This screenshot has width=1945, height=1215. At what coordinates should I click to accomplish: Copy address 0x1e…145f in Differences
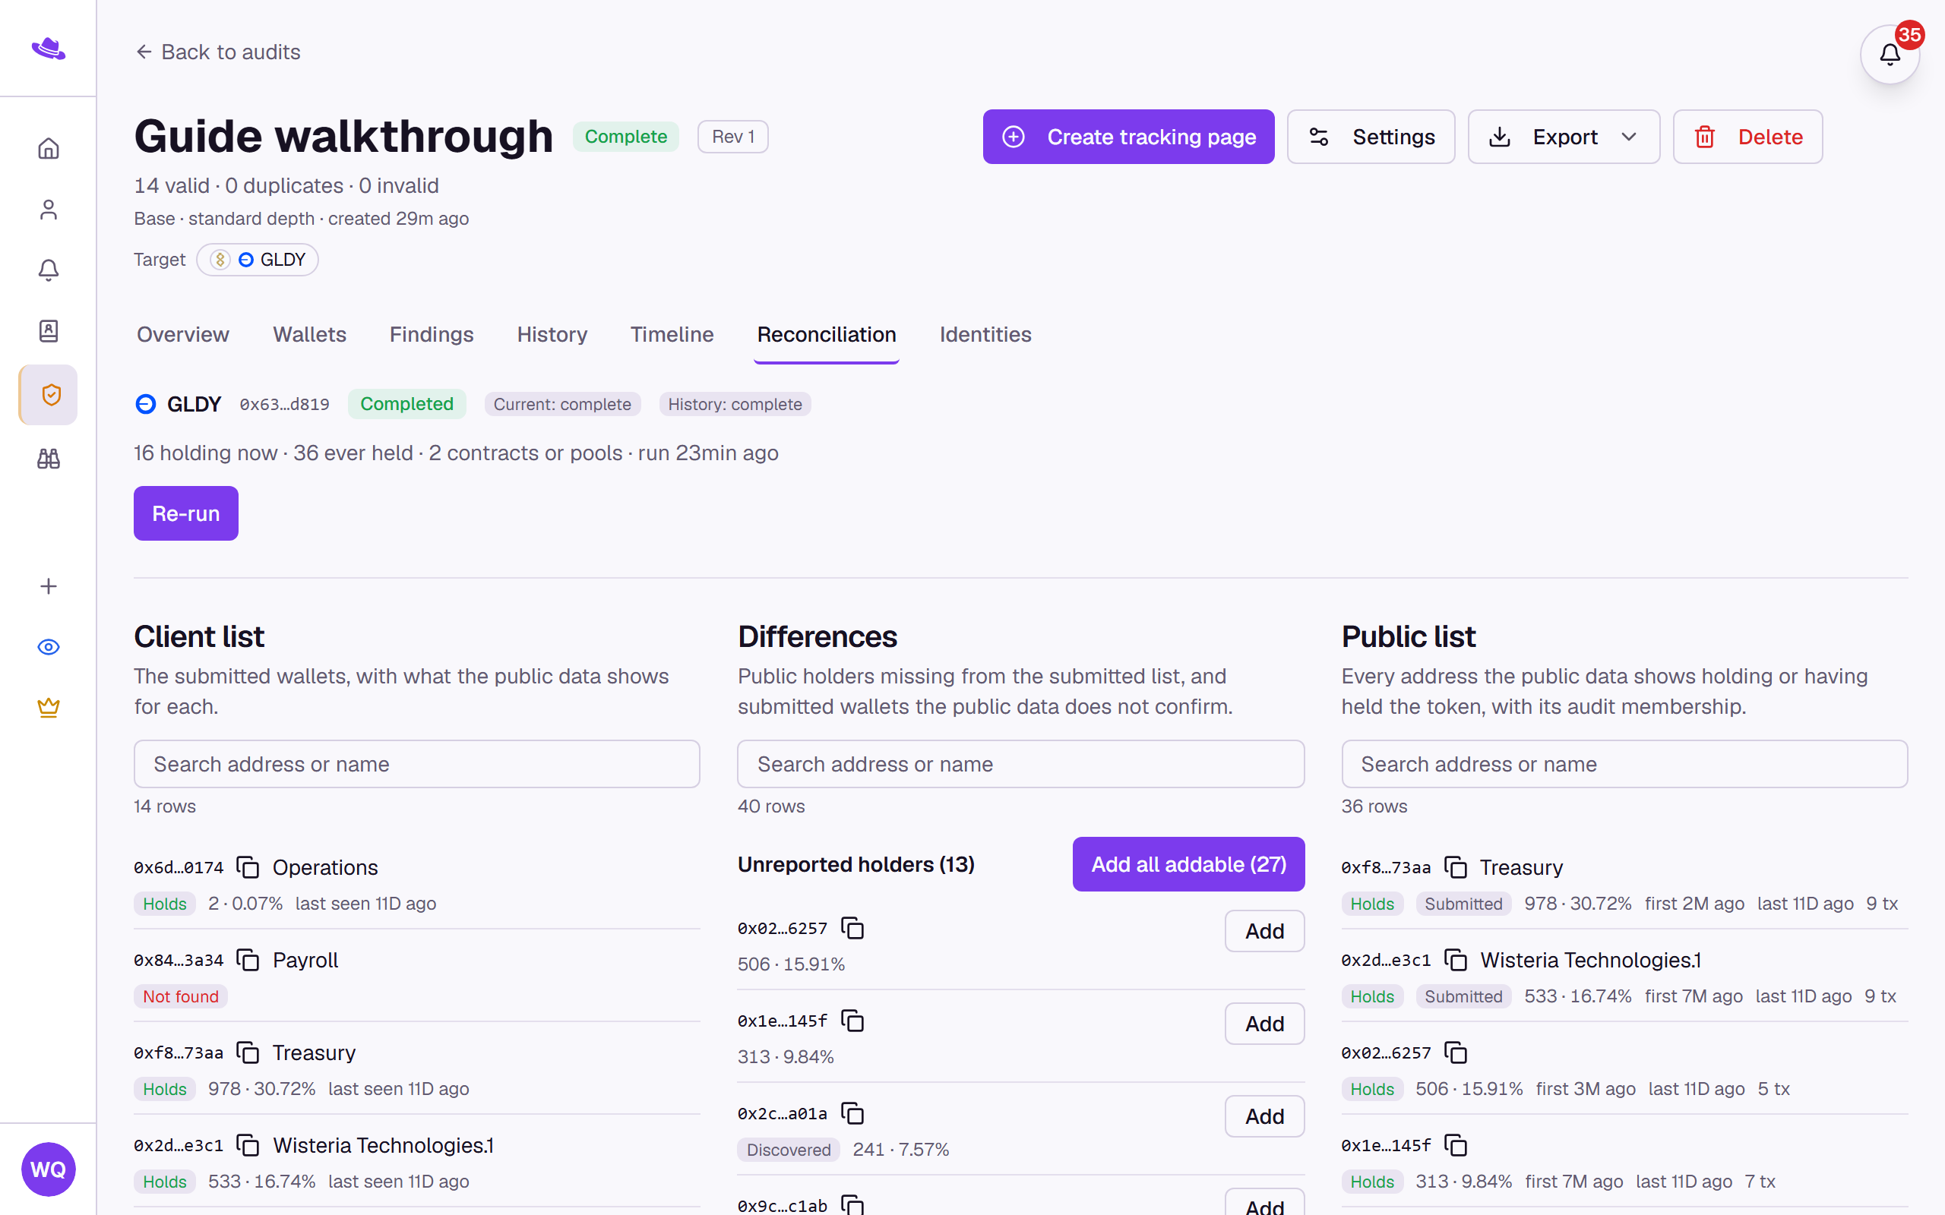(852, 1021)
